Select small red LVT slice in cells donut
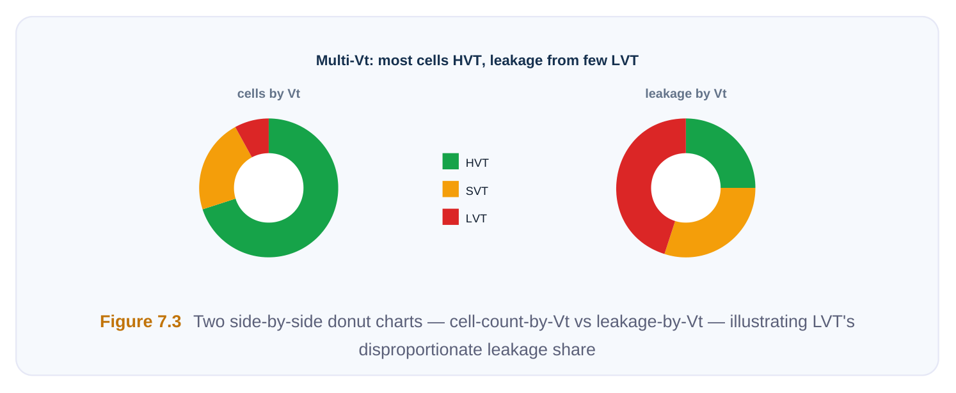 [x=255, y=135]
